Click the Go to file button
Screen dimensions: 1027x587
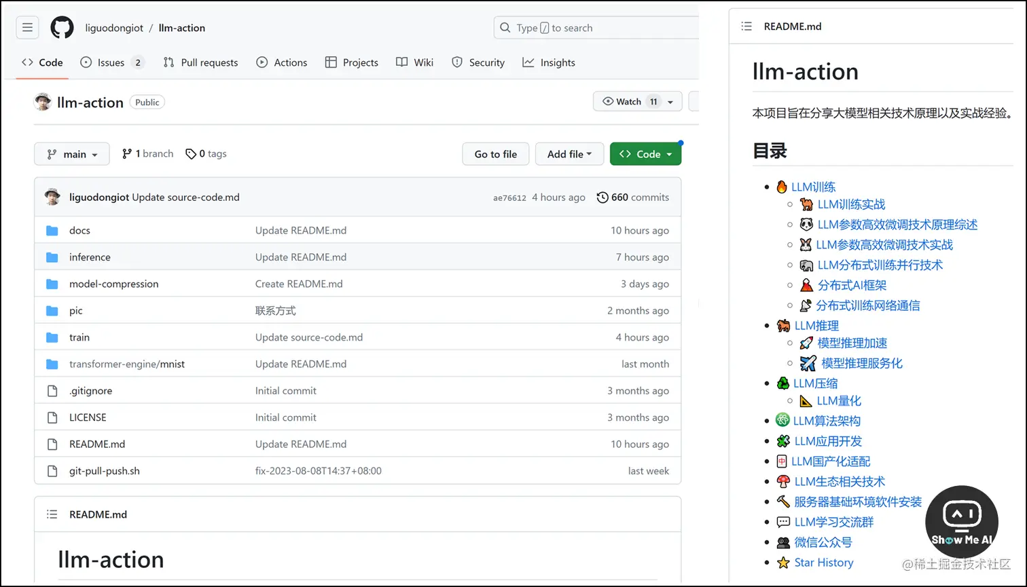[496, 154]
